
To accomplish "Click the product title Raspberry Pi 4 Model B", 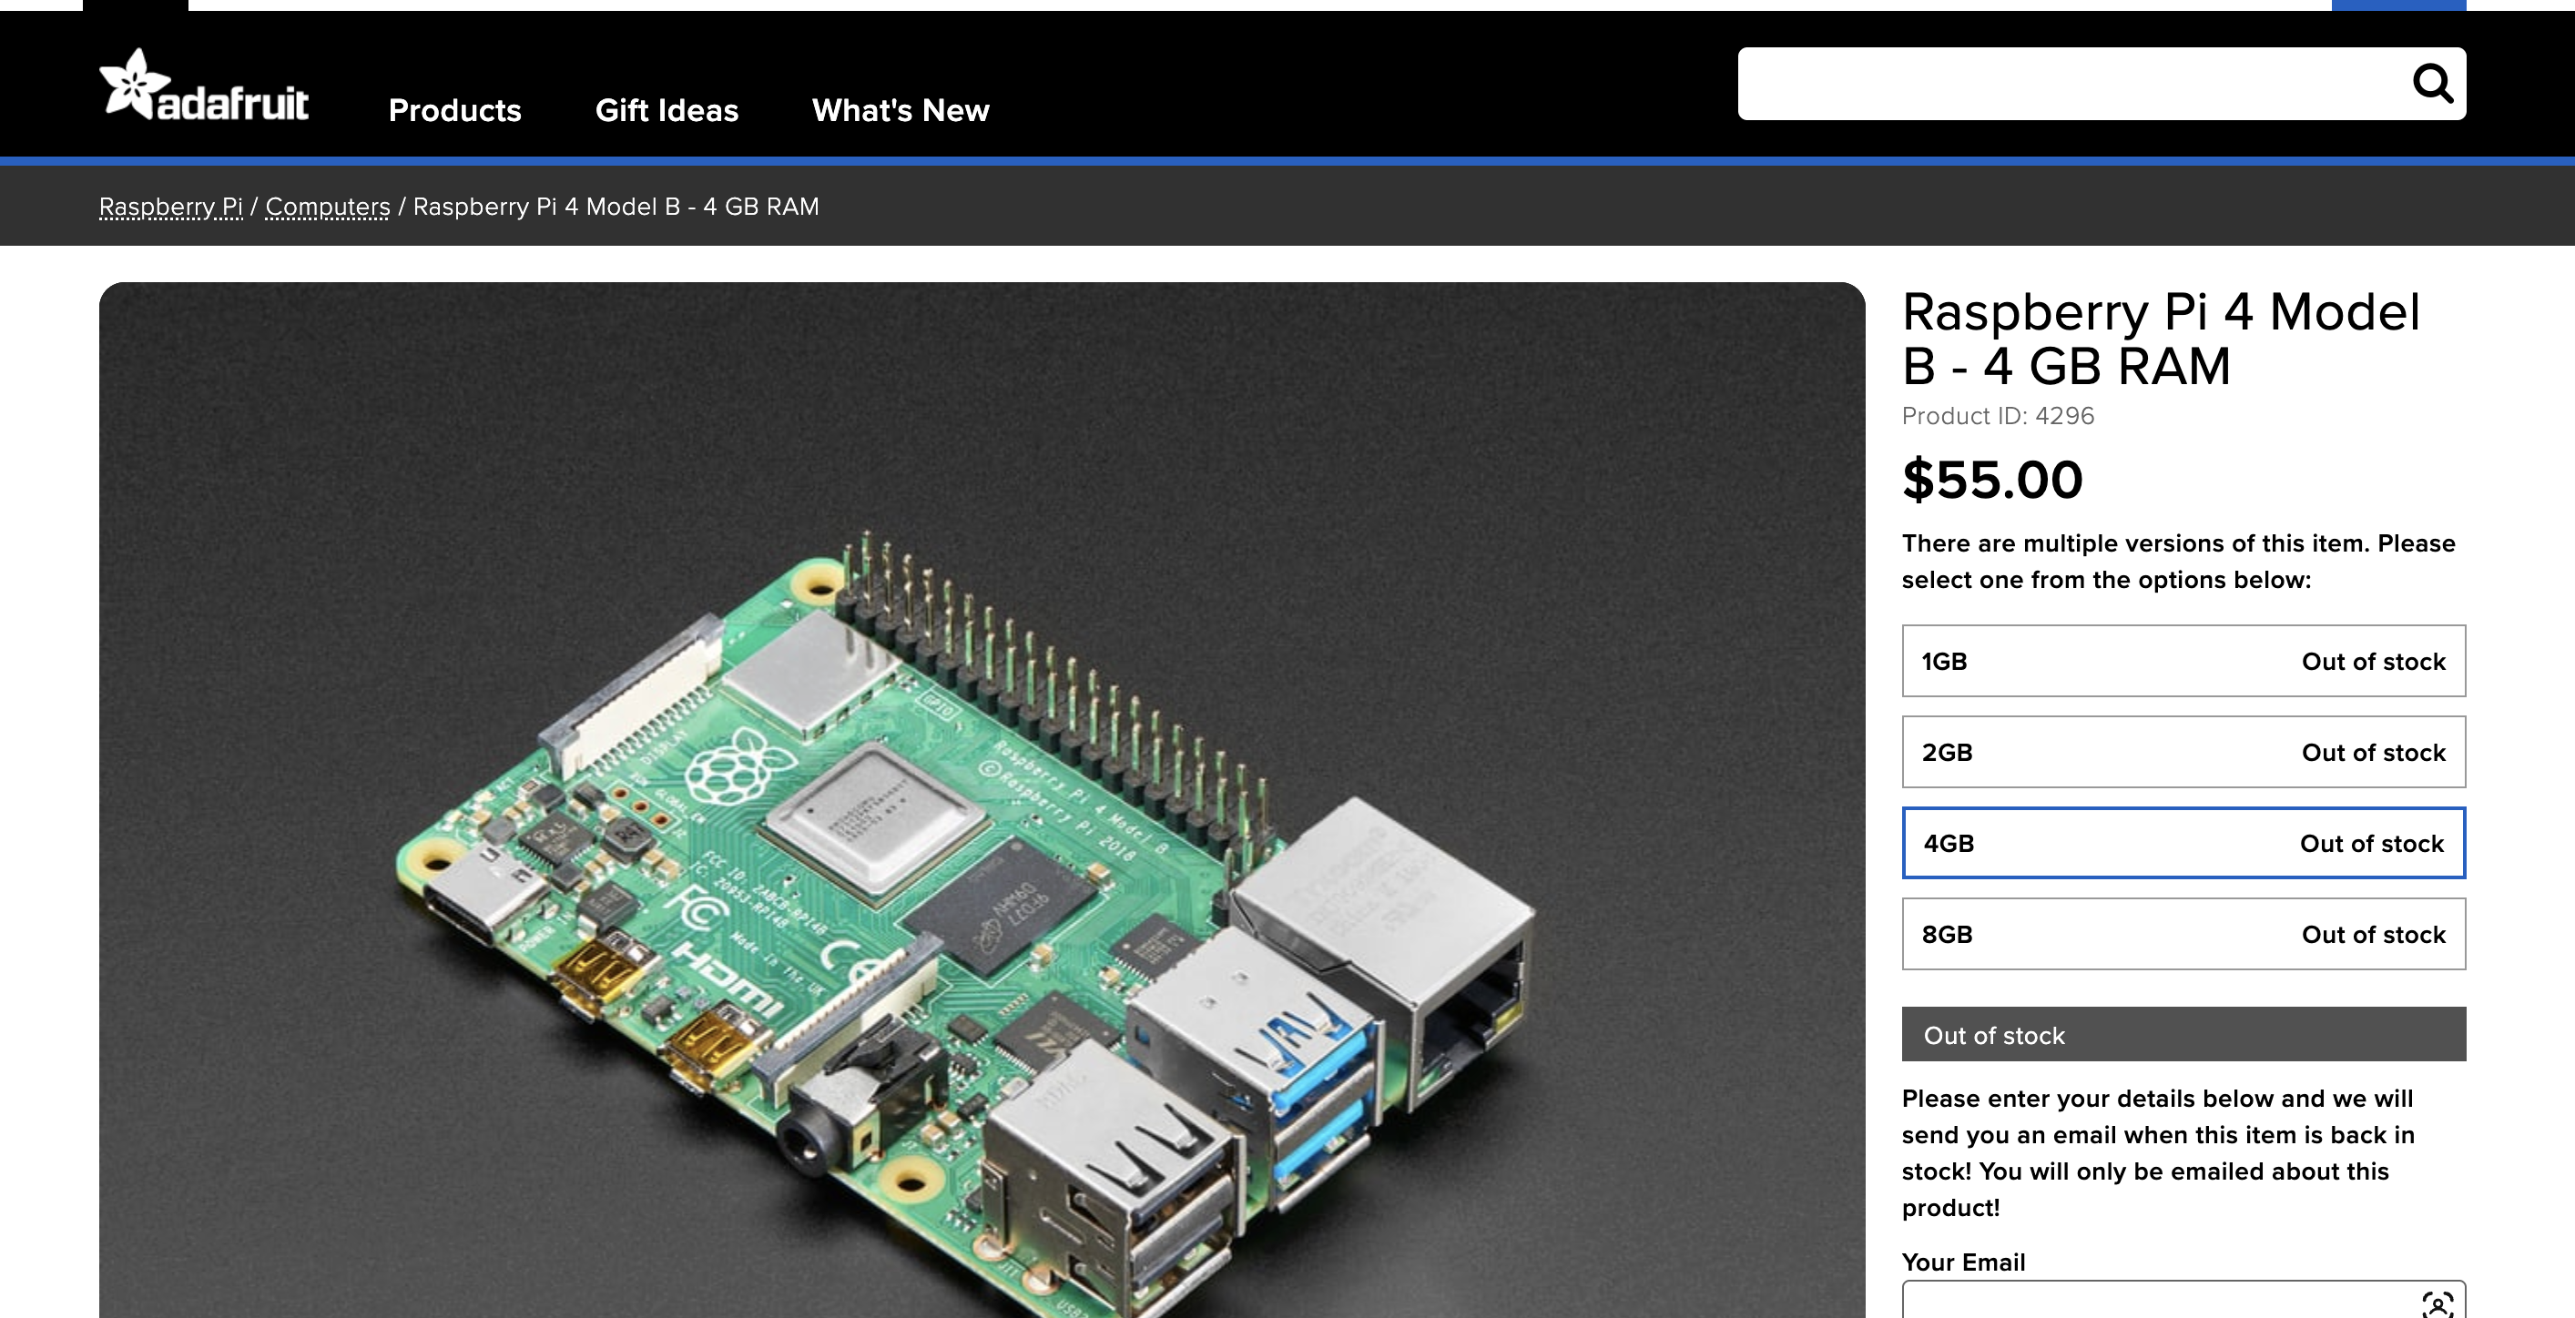I will tap(2160, 339).
